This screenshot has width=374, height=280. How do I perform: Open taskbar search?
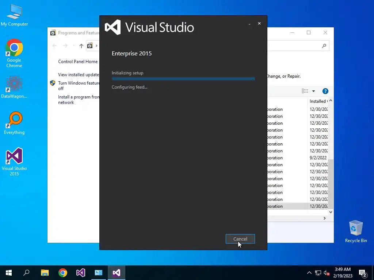click(26, 273)
